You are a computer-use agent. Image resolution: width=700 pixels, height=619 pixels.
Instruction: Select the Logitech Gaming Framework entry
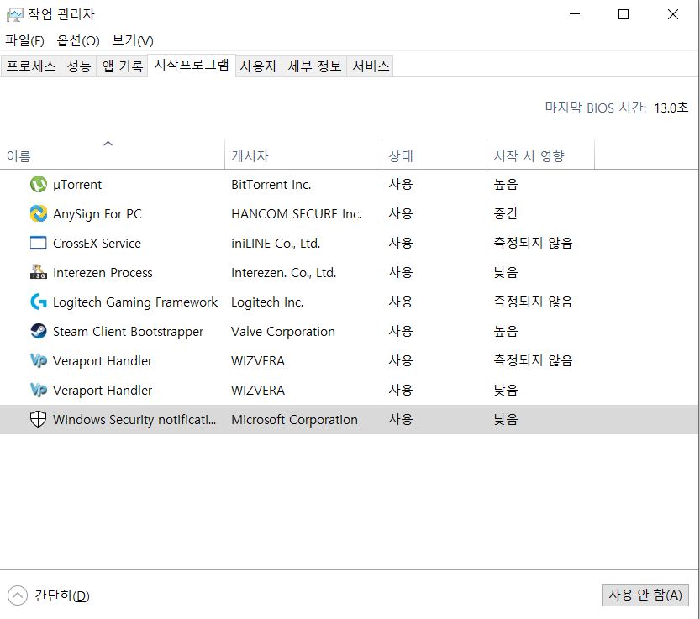[x=135, y=302]
